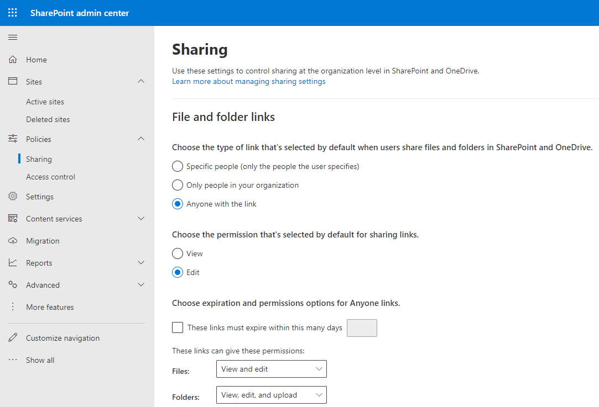Open the Folders permissions dropdown
Viewport: 599px width, 407px height.
point(271,395)
